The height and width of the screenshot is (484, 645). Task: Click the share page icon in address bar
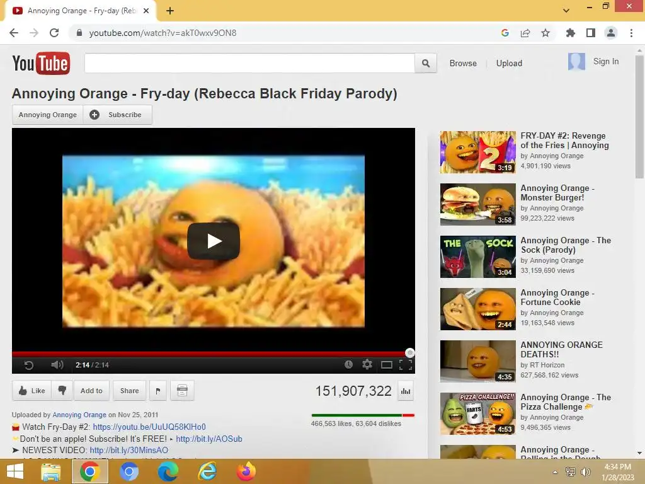point(525,33)
